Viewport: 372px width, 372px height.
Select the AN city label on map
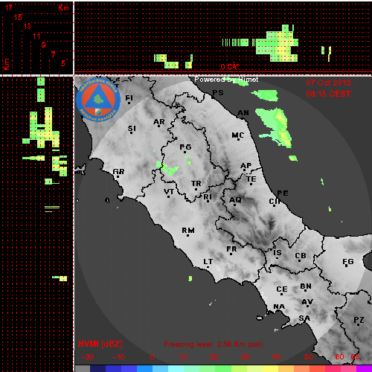[243, 113]
